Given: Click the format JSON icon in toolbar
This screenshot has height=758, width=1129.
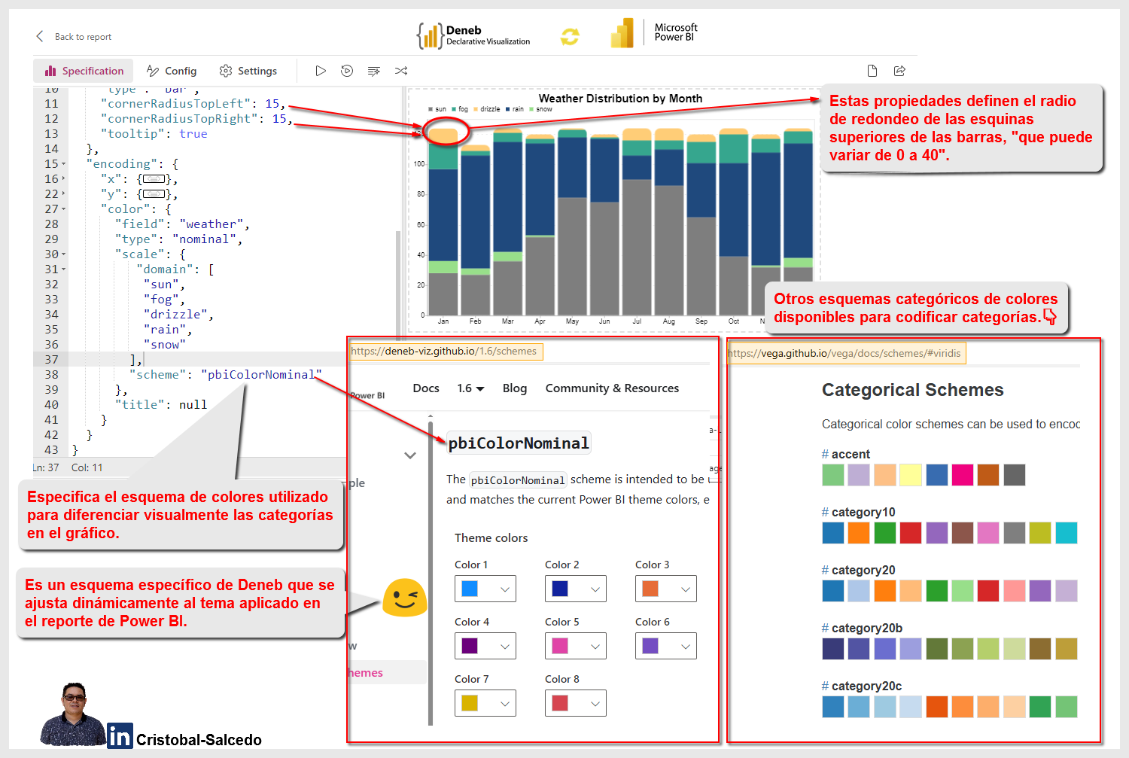Looking at the screenshot, I should click(x=373, y=71).
